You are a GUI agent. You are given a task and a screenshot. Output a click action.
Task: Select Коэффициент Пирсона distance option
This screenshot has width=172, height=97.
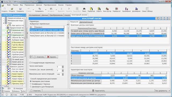(x=31, y=84)
